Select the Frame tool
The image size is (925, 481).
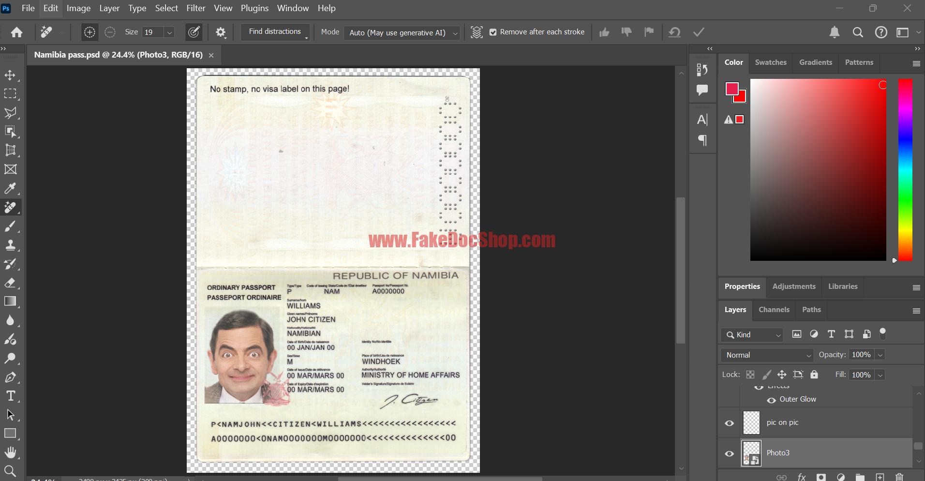[x=10, y=169]
